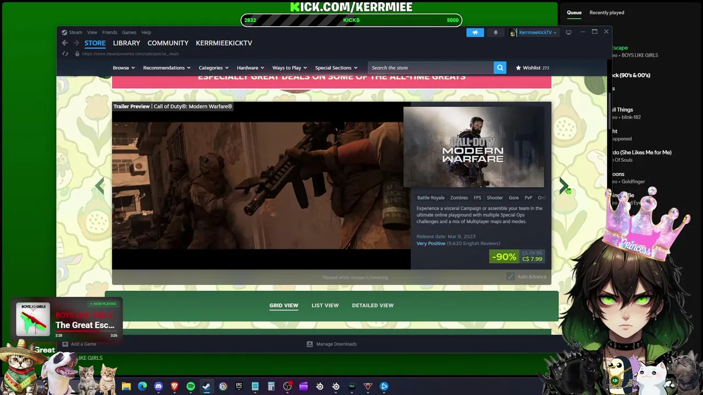Open Epic Games launcher from taskbar
703x395 pixels.
pos(239,386)
